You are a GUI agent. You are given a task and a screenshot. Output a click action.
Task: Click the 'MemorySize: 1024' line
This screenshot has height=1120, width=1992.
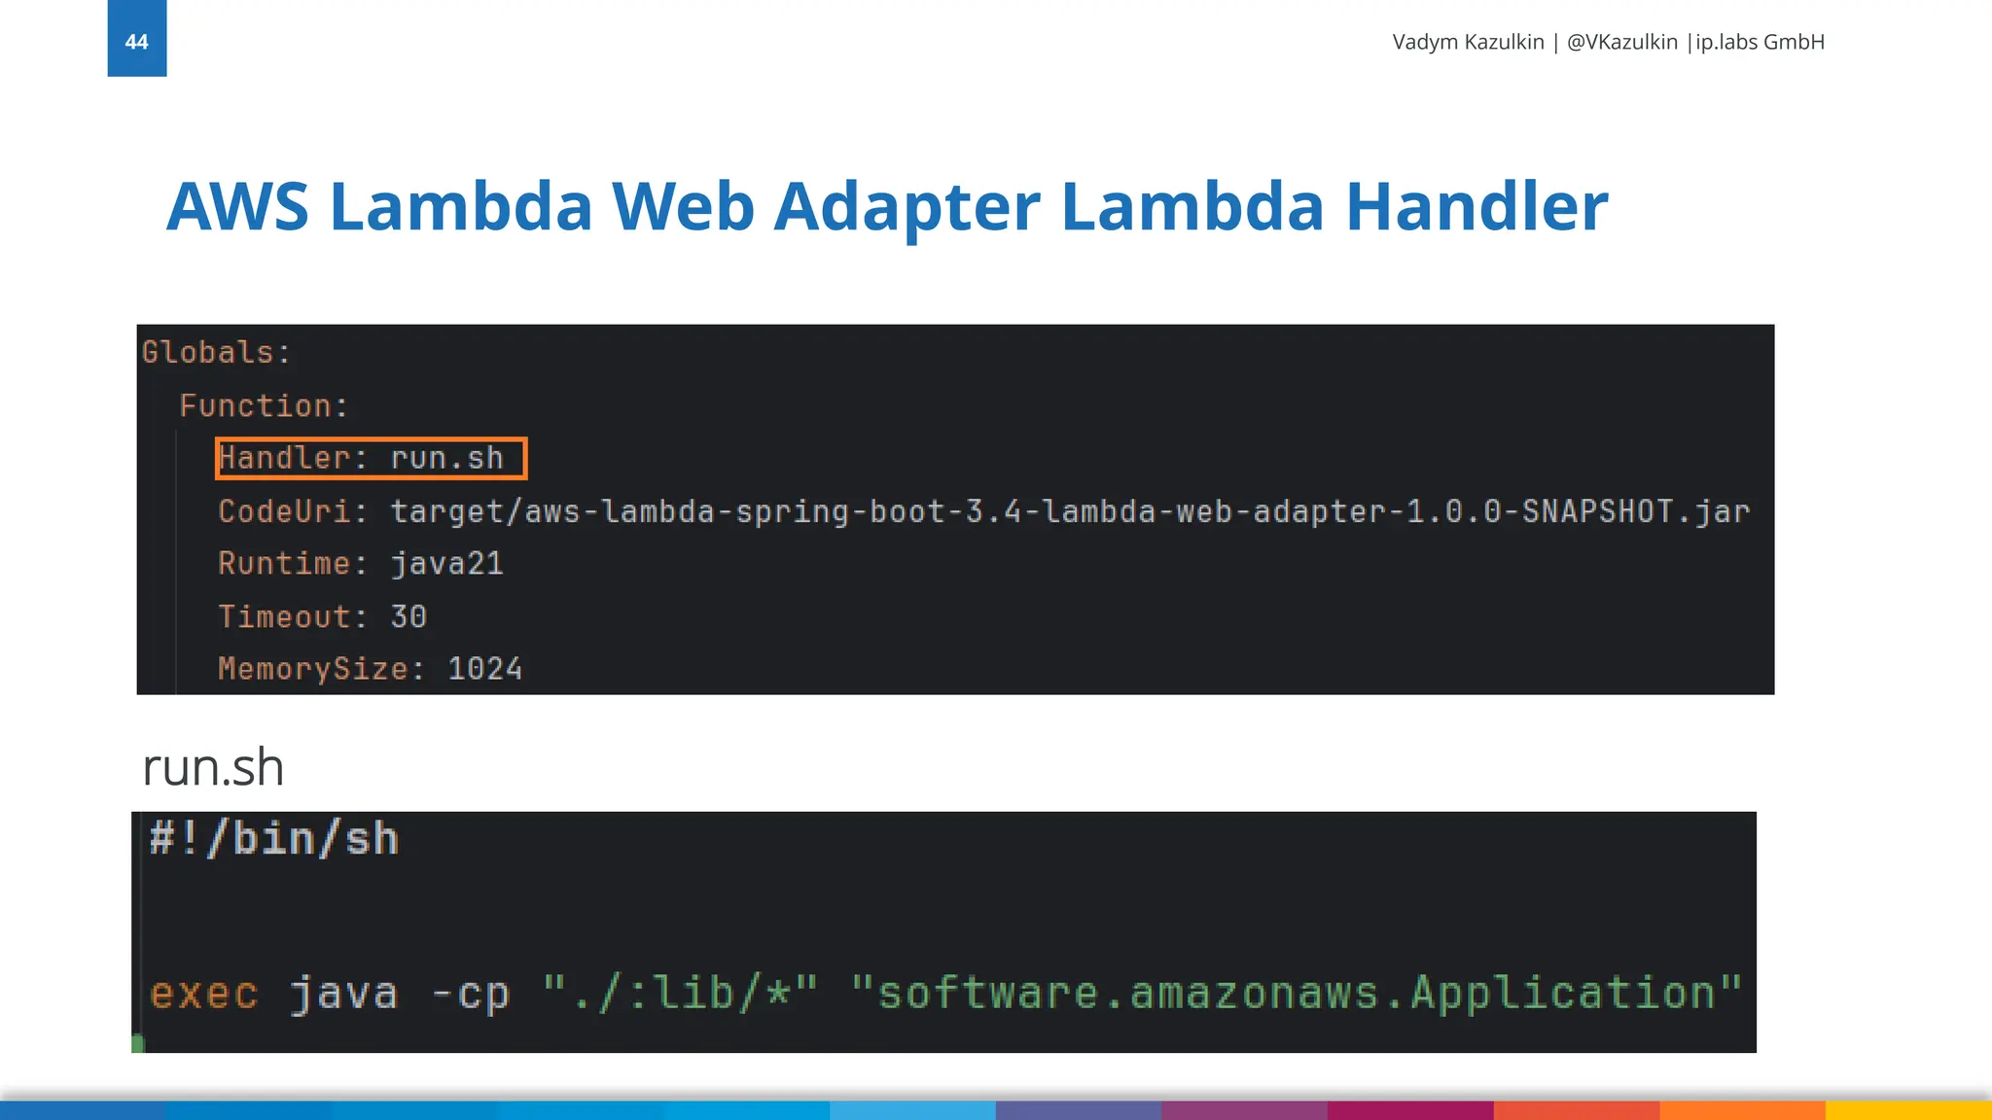pos(370,669)
